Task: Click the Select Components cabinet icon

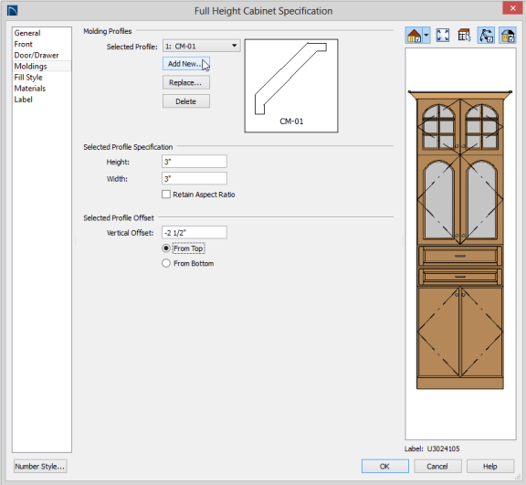Action: pos(464,36)
